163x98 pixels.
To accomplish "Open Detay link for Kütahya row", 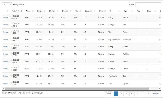I will point(5,69).
